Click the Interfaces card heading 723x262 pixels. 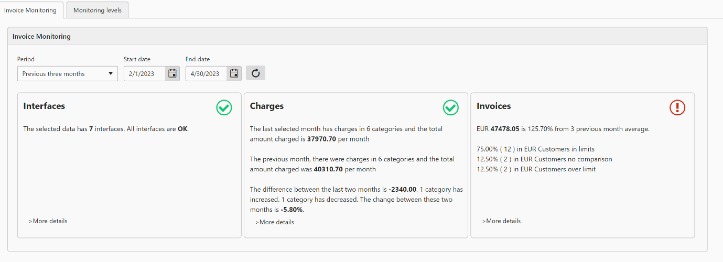44,106
